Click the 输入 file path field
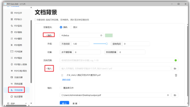The width and height of the screenshot is (190, 107). coord(115,68)
